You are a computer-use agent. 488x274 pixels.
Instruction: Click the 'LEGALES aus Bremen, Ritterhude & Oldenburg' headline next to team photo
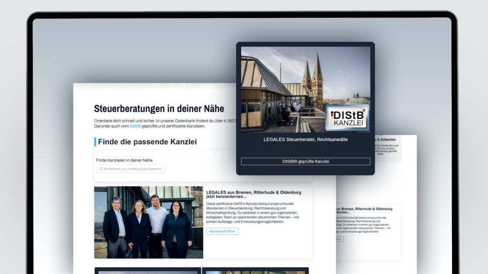pyautogui.click(x=253, y=194)
